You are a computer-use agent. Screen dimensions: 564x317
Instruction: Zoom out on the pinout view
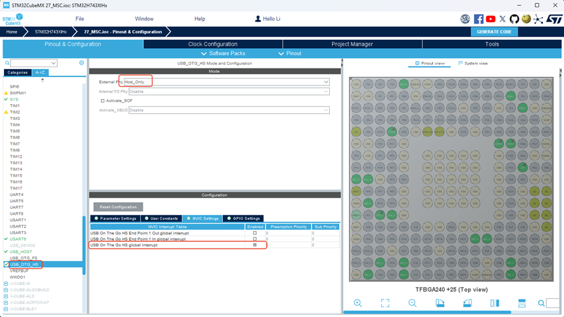click(412, 303)
